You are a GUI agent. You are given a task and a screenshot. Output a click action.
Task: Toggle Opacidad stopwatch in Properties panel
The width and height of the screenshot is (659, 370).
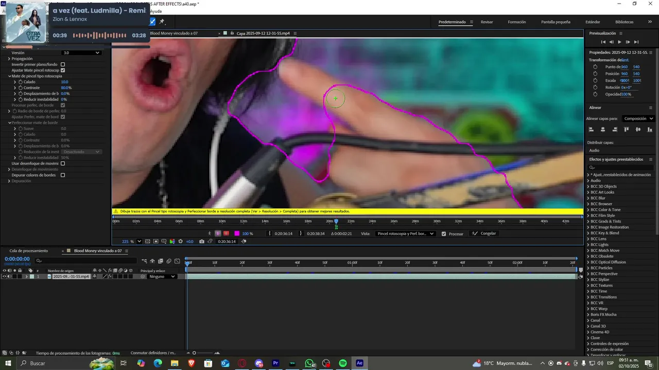[596, 95]
